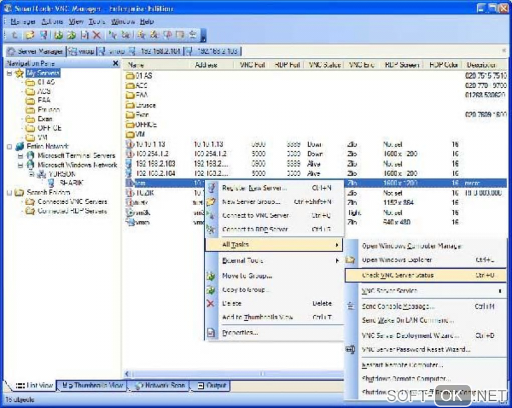Switch to the Network Scan tab
512x408 pixels.
160,385
